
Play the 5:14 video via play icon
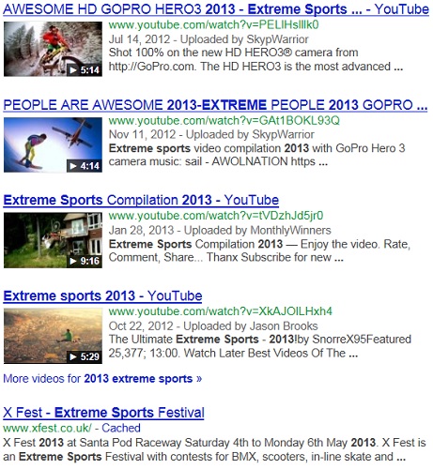73,70
